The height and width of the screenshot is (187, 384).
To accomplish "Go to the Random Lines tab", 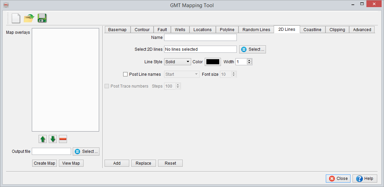I will pos(256,30).
